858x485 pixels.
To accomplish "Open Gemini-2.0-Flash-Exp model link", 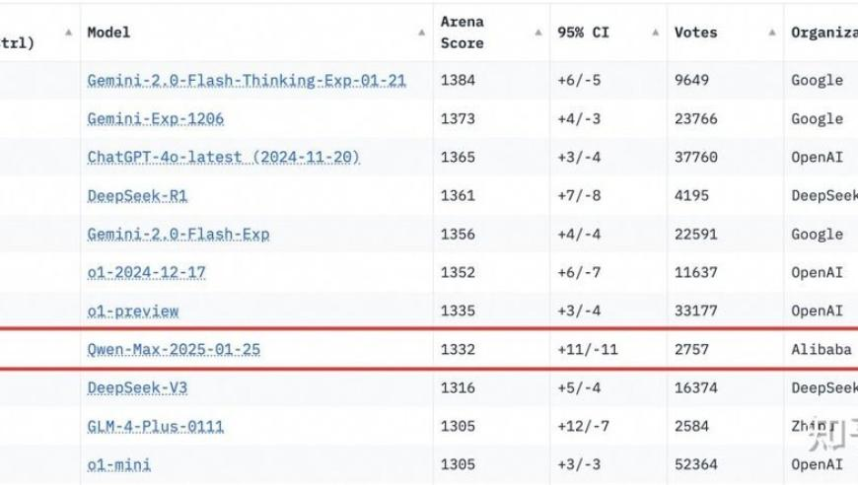I will [x=179, y=234].
